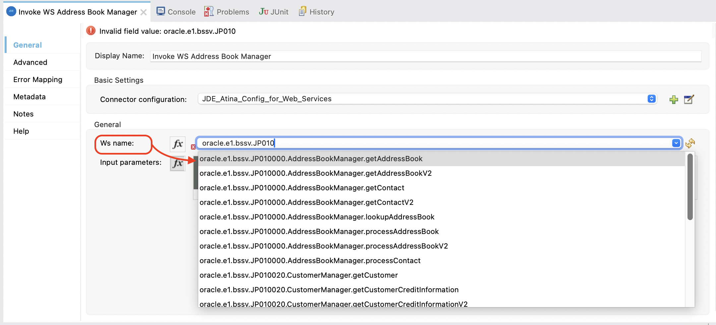Open the Console tab
The width and height of the screenshot is (716, 325).
click(176, 12)
